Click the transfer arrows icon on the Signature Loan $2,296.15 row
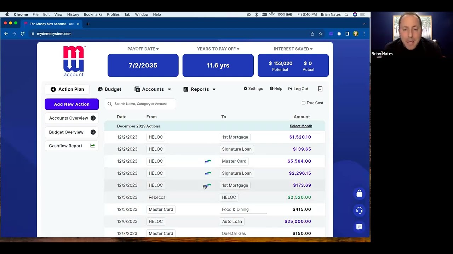 (x=208, y=173)
